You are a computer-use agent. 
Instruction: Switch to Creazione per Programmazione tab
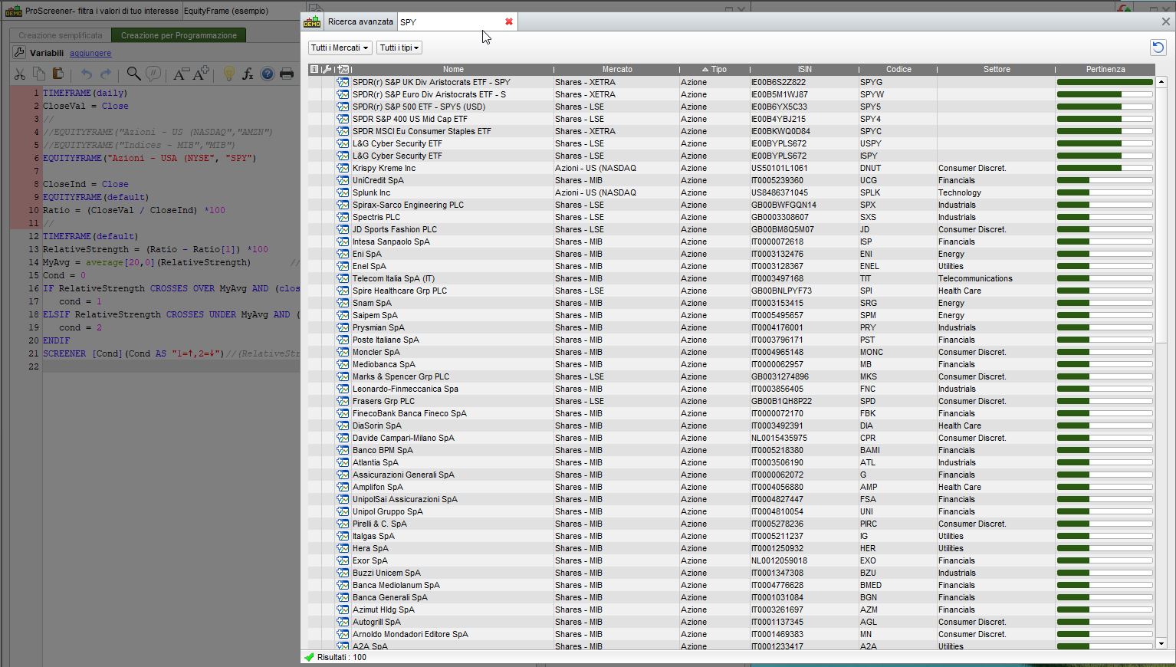pos(179,35)
